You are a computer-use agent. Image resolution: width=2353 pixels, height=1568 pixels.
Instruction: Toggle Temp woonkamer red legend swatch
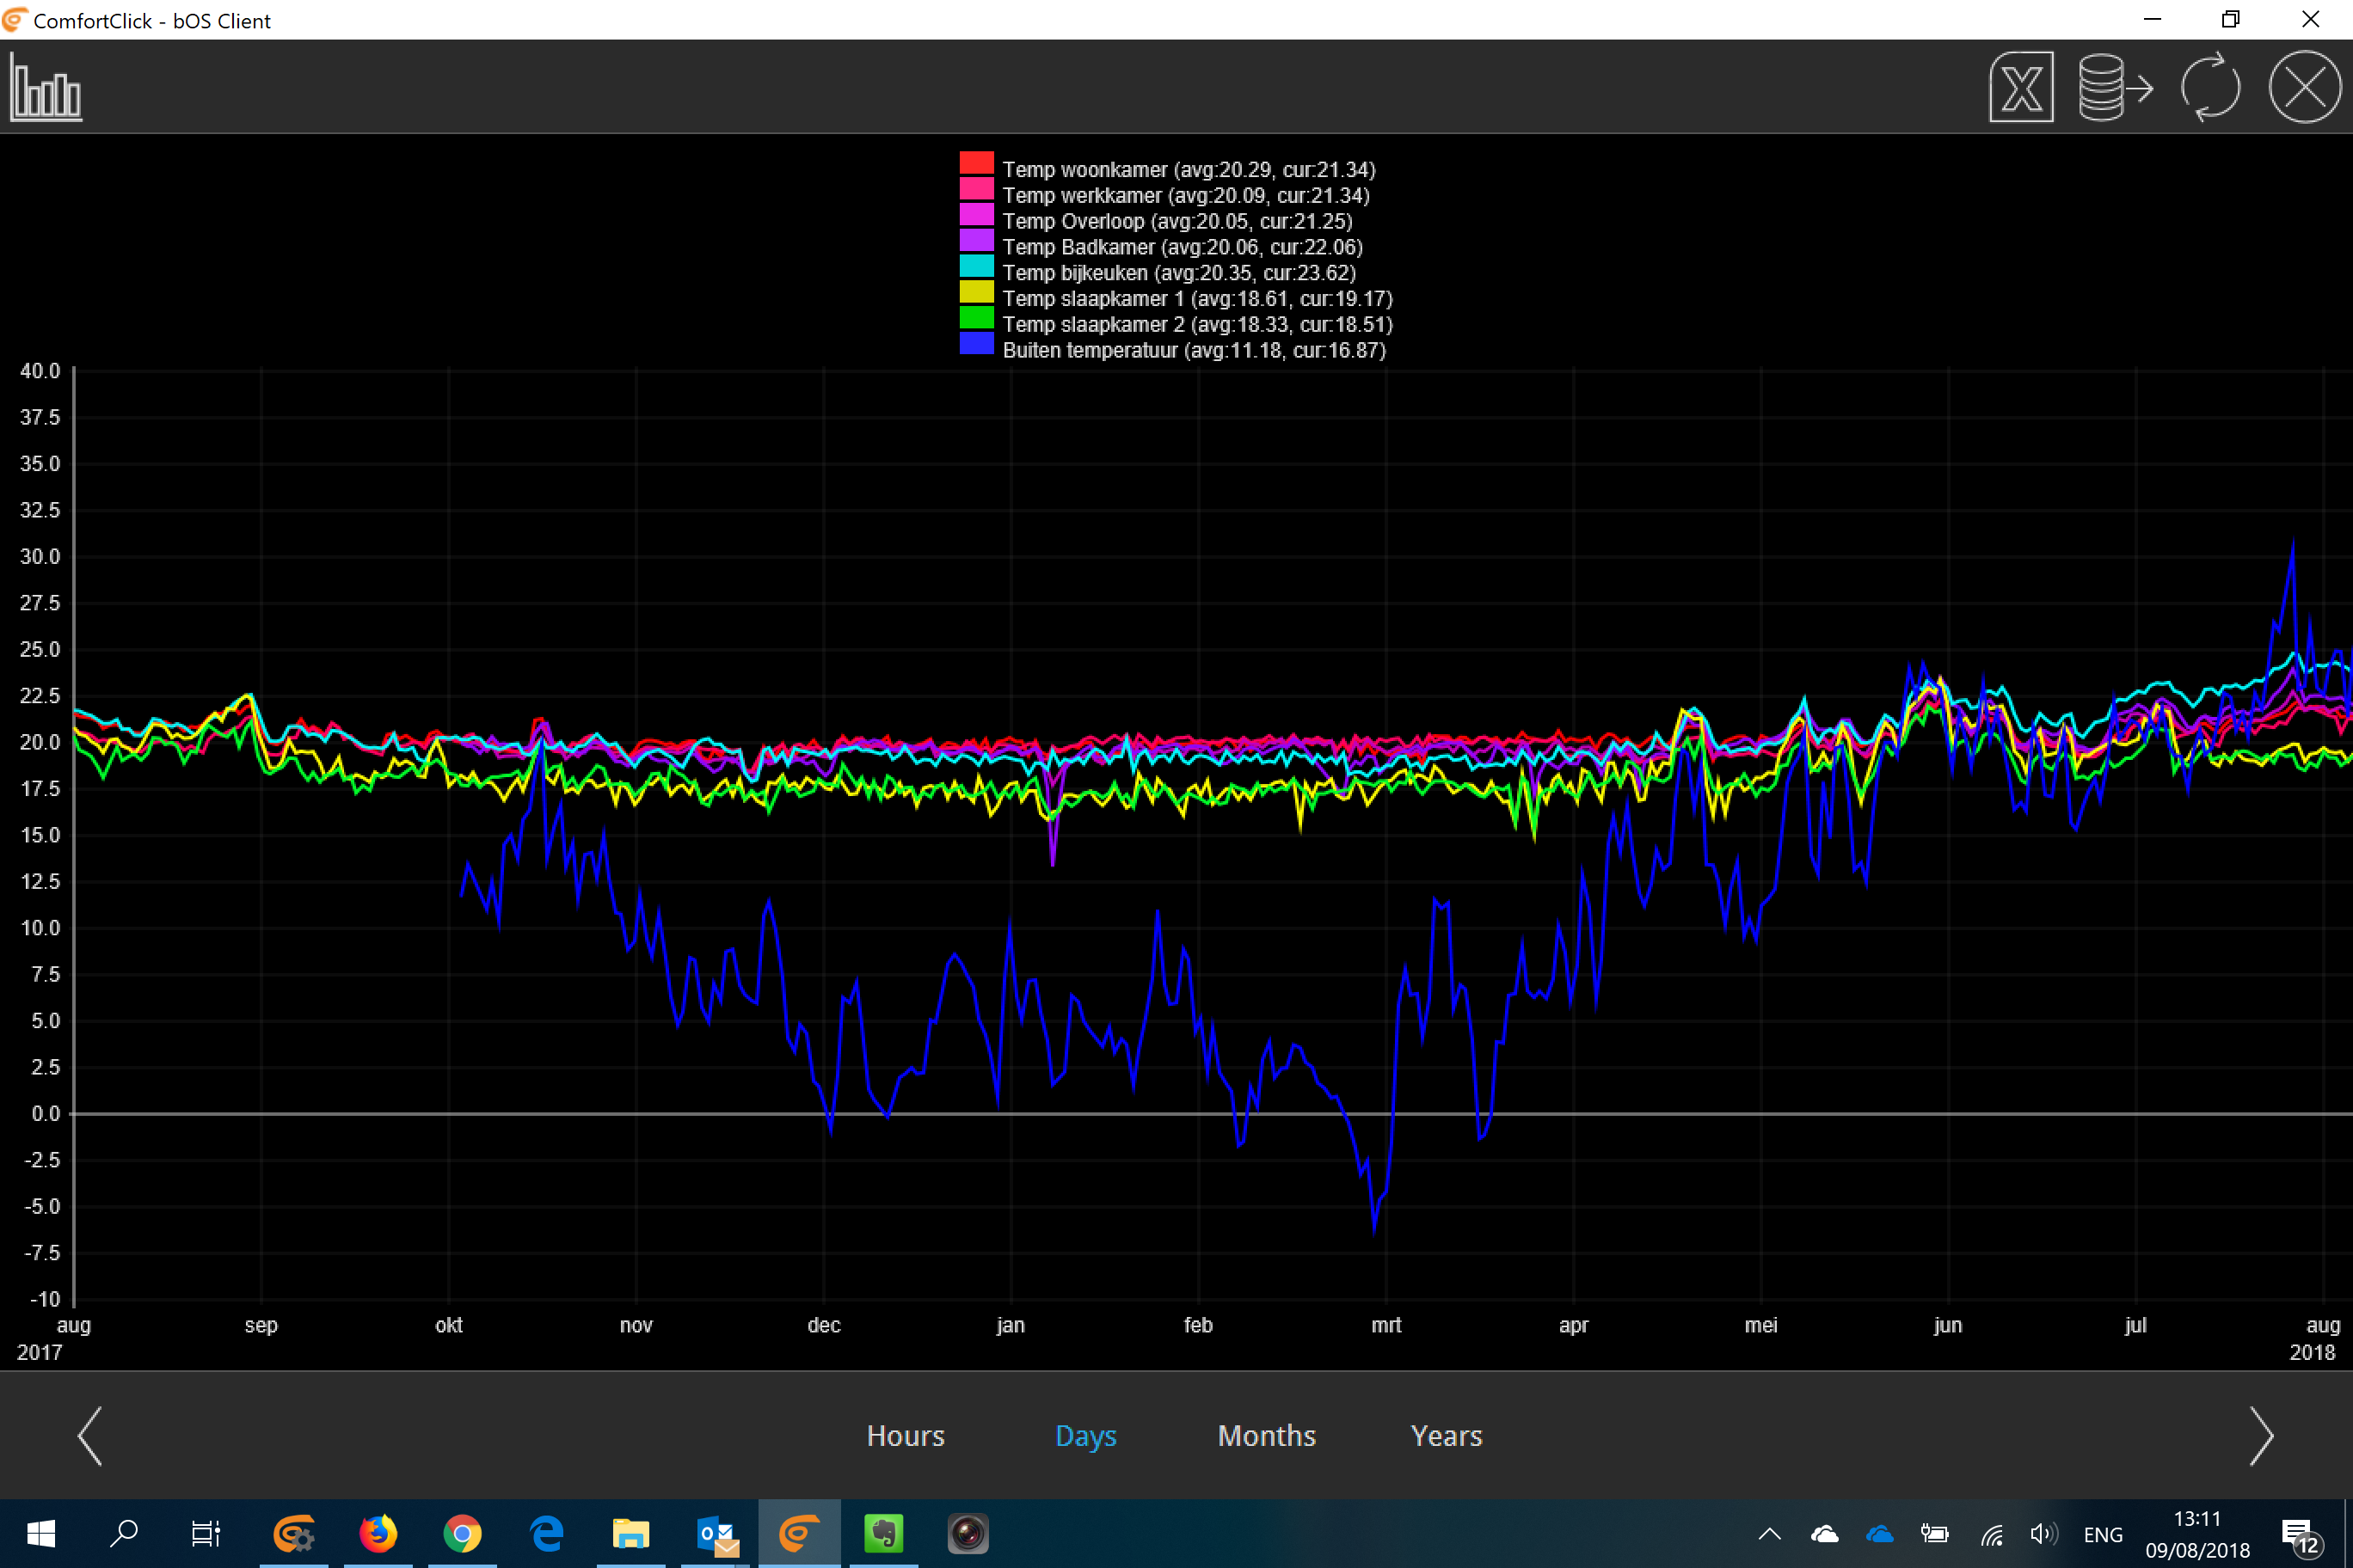coord(976,164)
